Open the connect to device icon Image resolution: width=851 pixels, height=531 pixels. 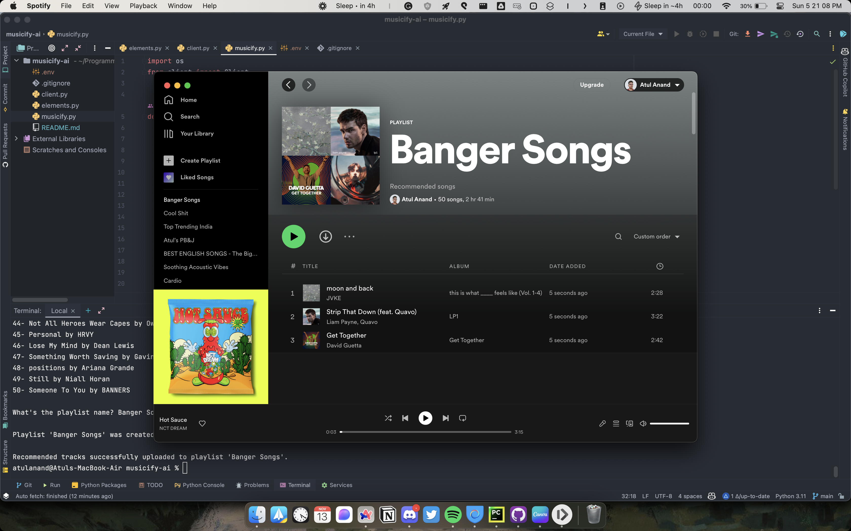(629, 424)
